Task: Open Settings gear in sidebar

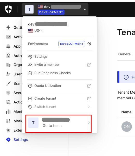Action: (x=8, y=140)
